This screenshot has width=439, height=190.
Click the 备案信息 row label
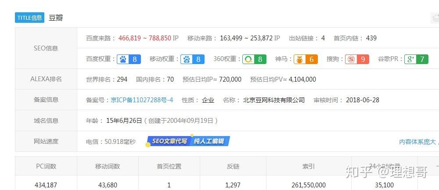[x=46, y=100]
